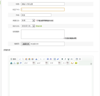
Task: Click the Replace icon next to Find
Action: pos(51,59)
